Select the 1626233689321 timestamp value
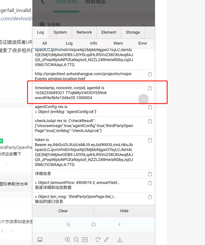This screenshot has height=245, width=205. click(x=49, y=93)
